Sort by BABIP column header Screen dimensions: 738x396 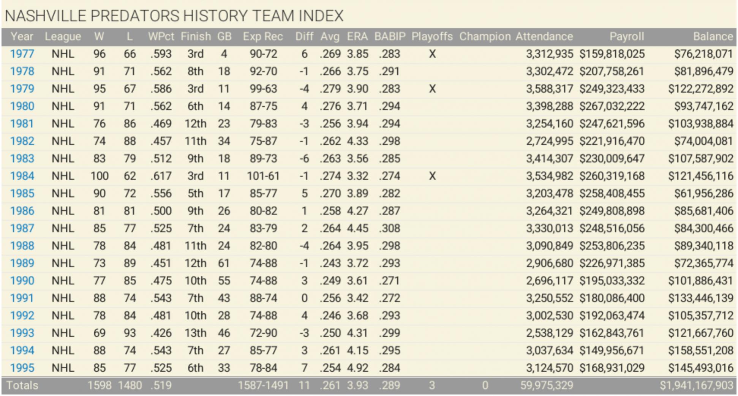(x=390, y=36)
